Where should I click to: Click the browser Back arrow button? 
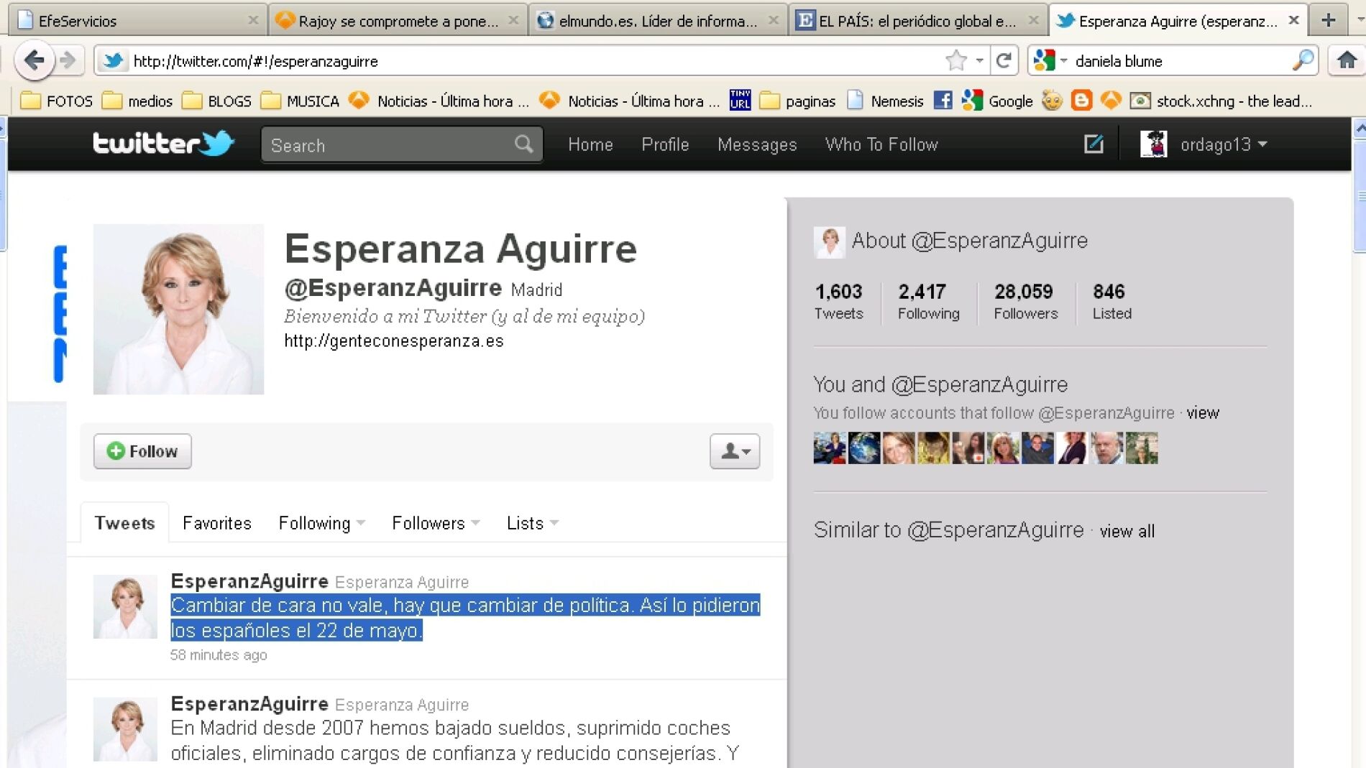coord(34,60)
